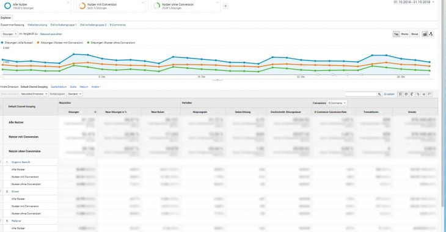Select the data table view icon

click(400, 94)
